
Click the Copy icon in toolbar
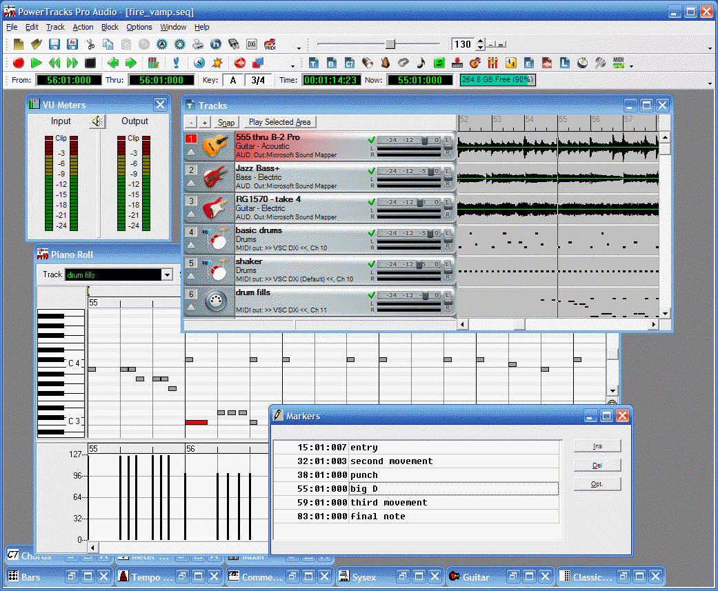click(x=108, y=44)
